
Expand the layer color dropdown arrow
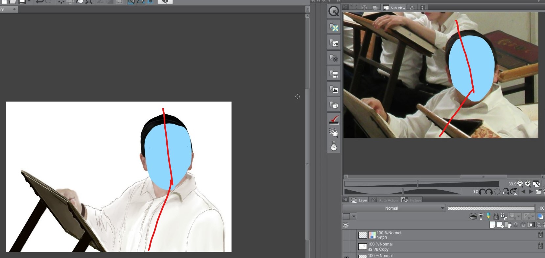click(354, 216)
